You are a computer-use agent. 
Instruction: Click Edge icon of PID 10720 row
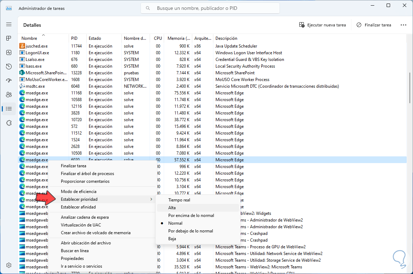point(22,120)
